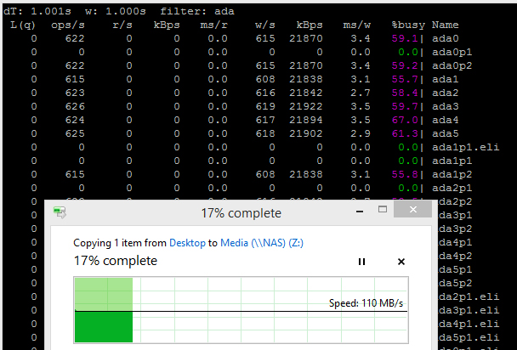Open the Desktop source folder link

click(187, 242)
